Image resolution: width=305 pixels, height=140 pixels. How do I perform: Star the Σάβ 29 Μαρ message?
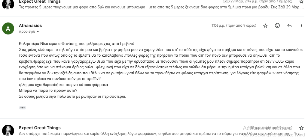tap(301, 2)
